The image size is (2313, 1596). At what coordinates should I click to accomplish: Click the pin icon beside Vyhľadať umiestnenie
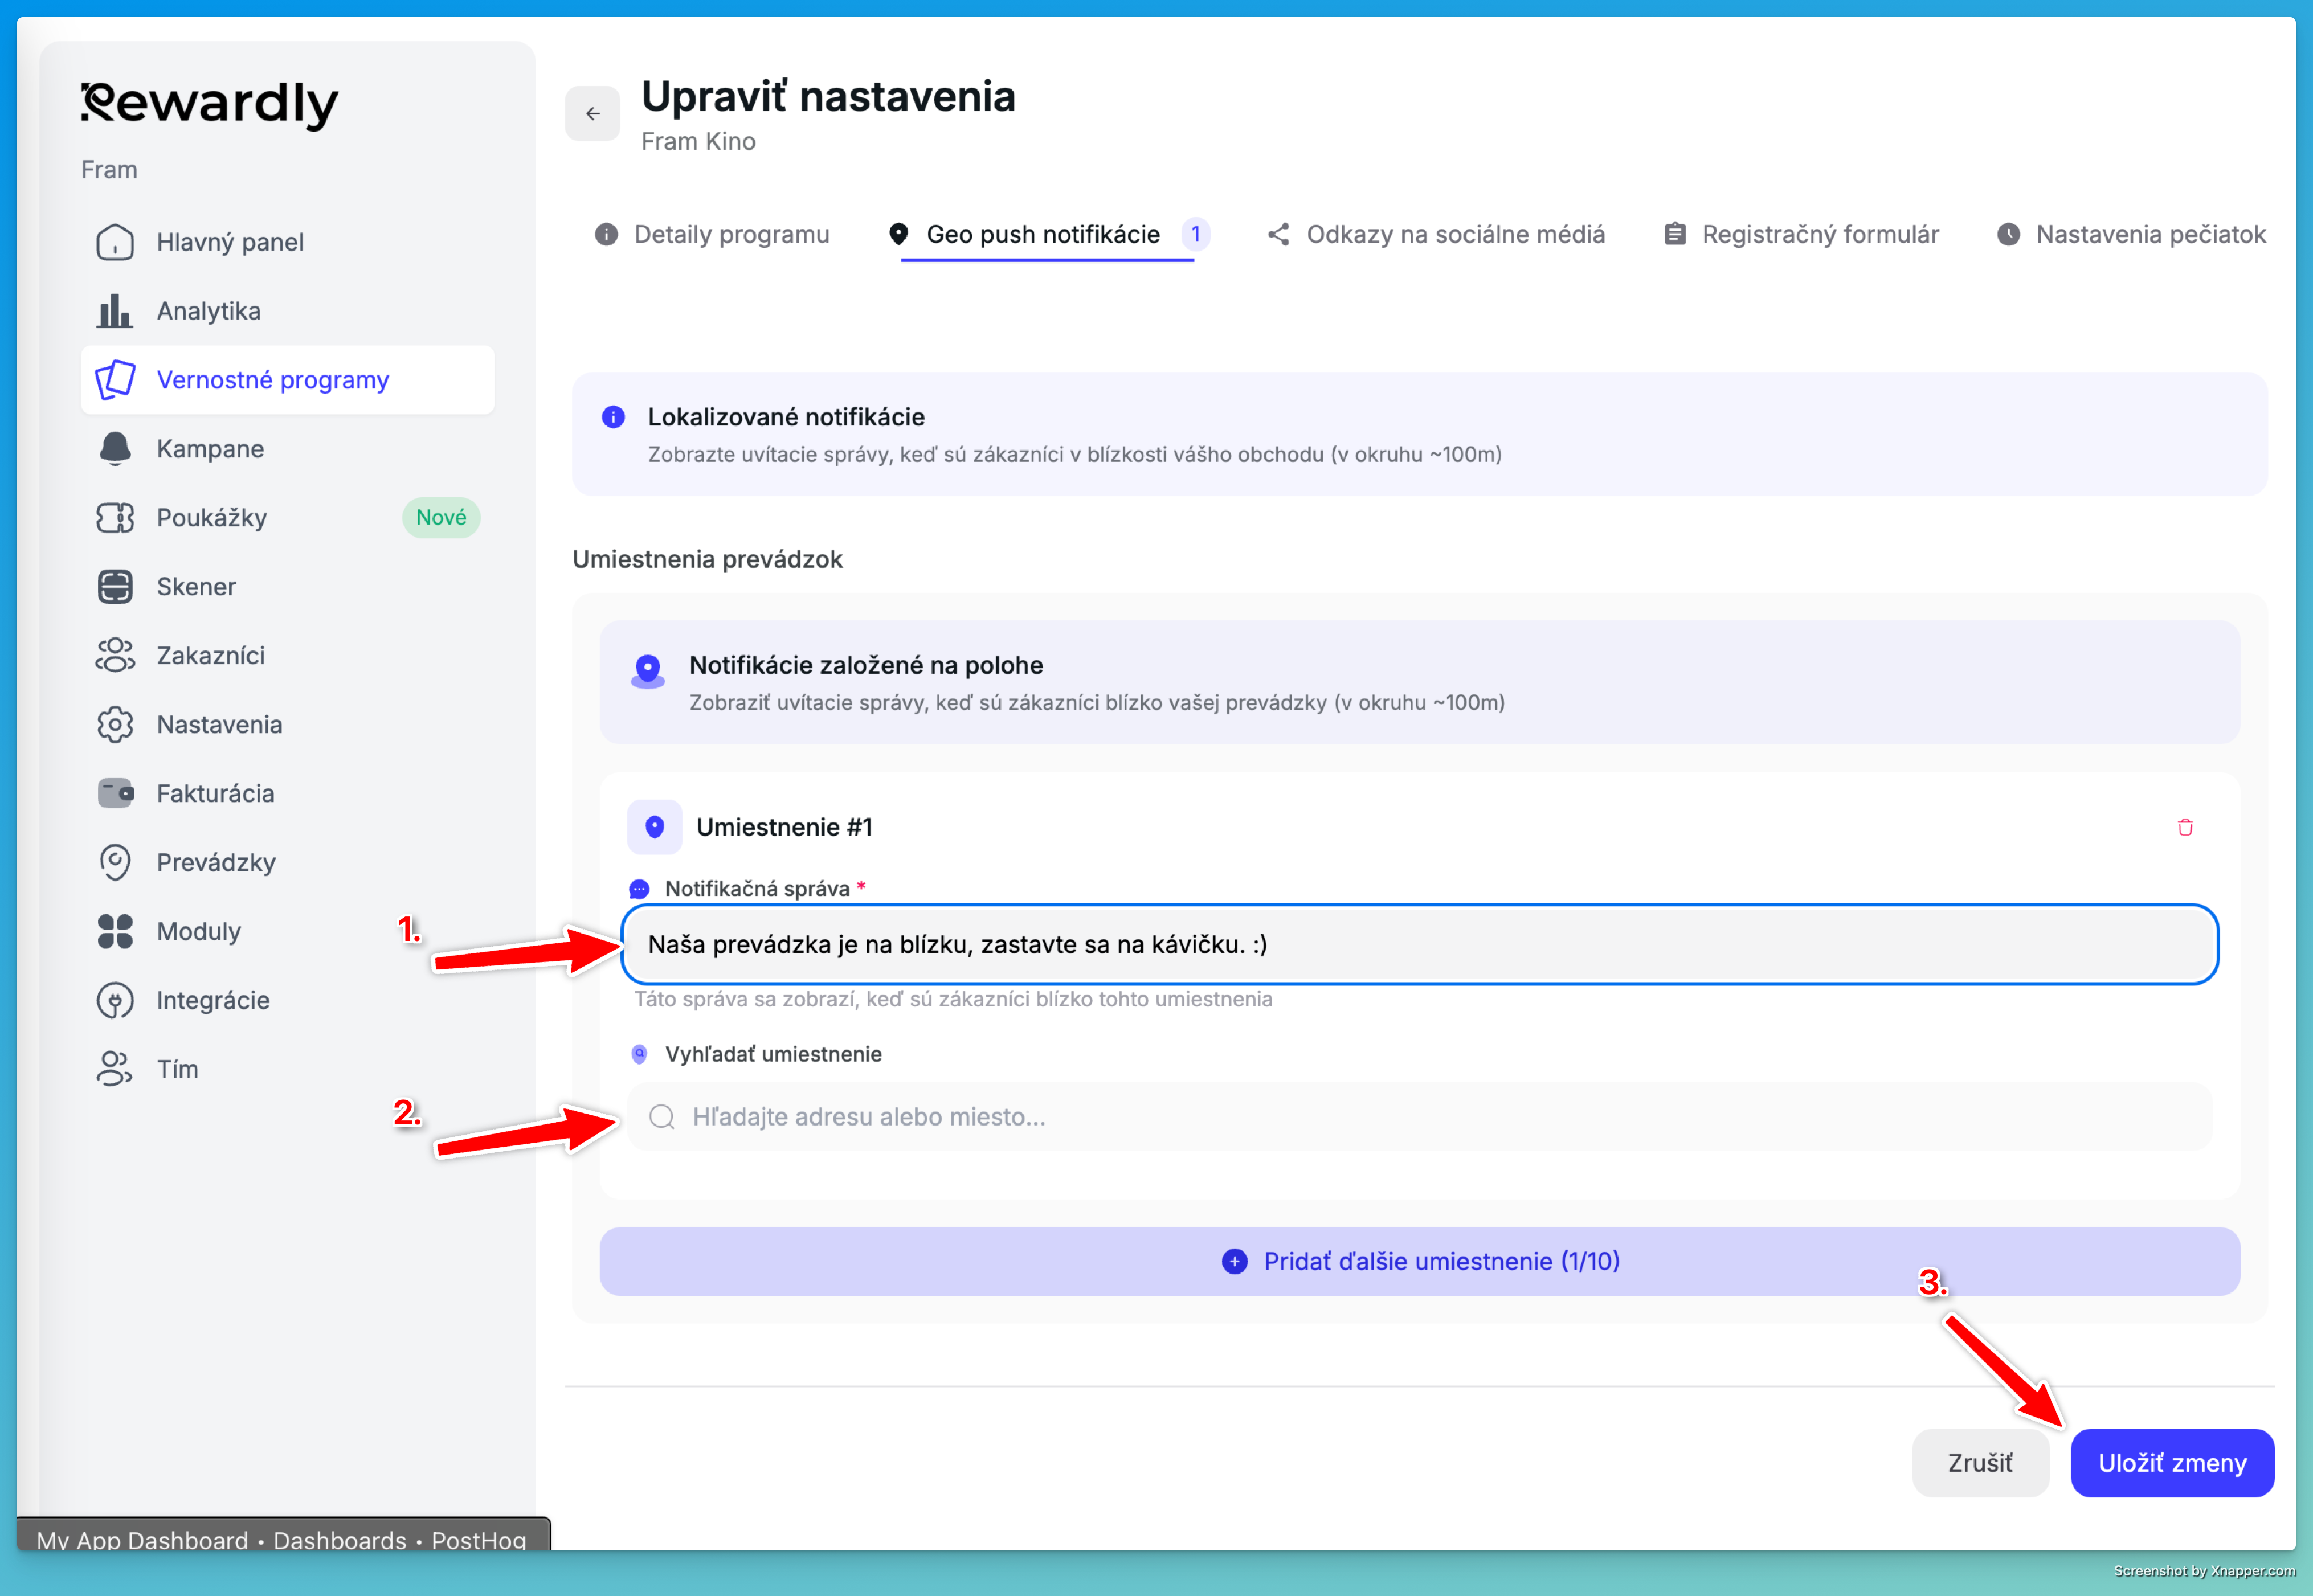639,1054
